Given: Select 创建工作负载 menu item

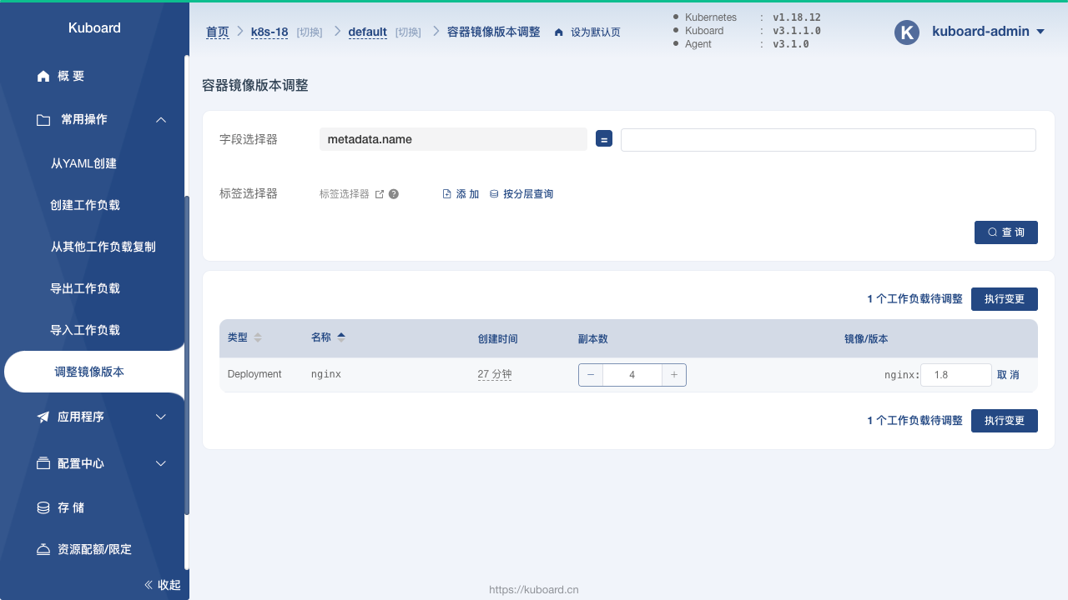Looking at the screenshot, I should [85, 205].
